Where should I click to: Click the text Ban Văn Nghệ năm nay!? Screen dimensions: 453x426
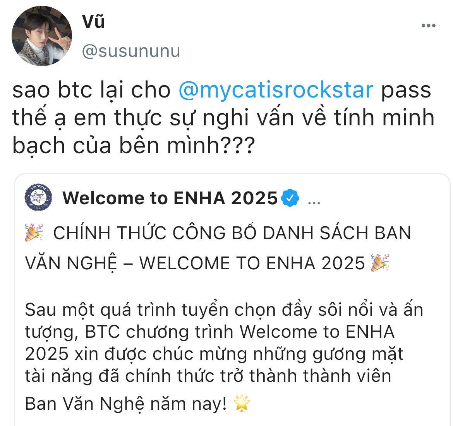(126, 404)
